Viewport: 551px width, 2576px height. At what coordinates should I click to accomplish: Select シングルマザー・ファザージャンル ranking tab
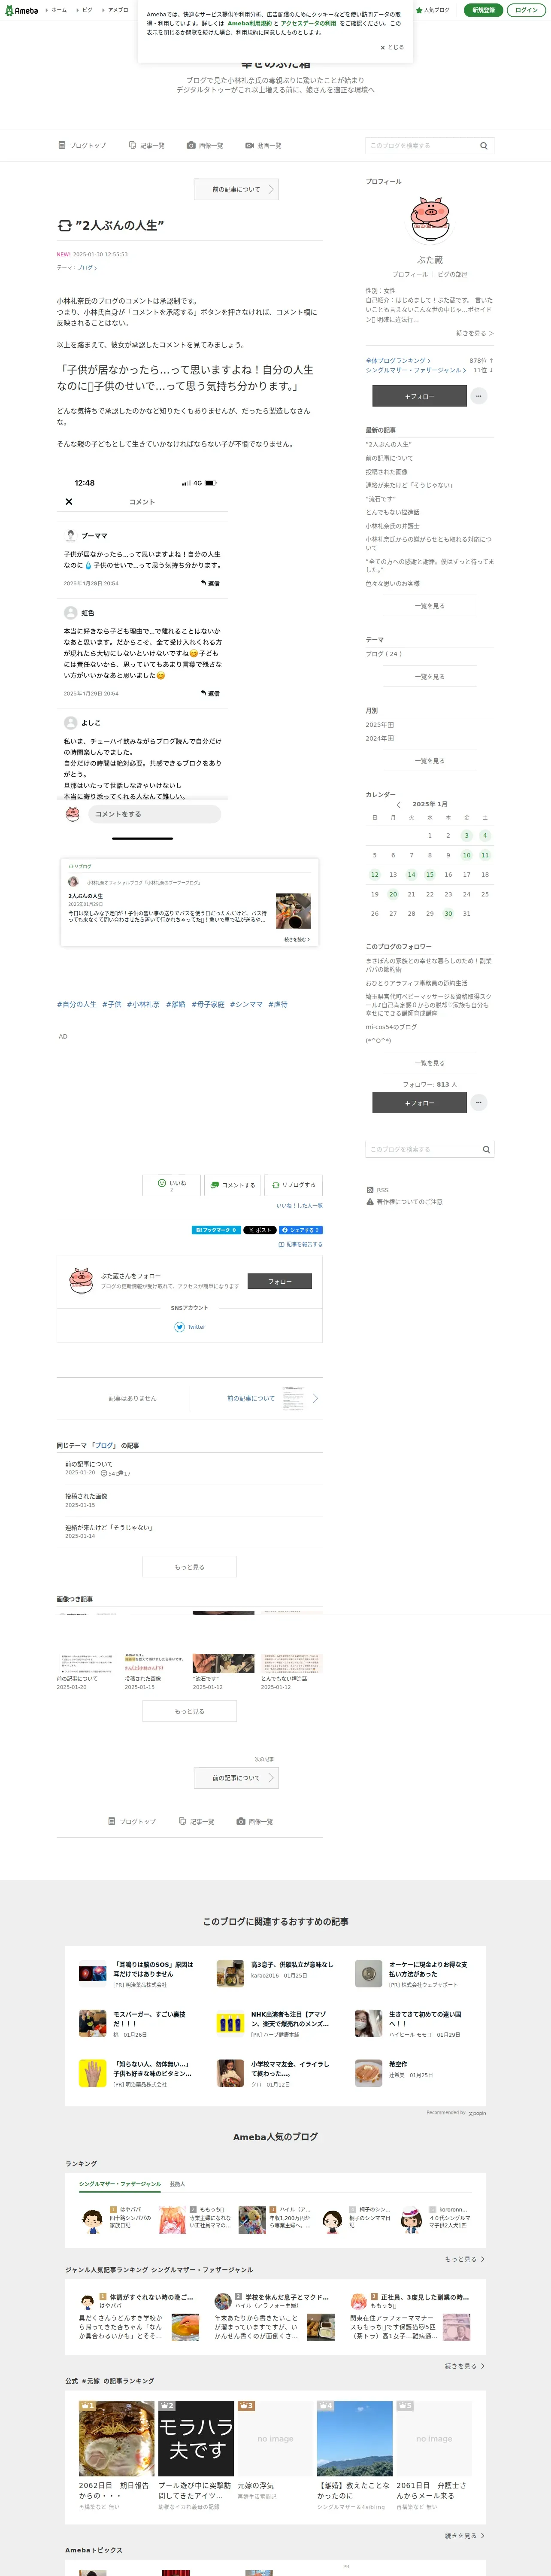pos(120,2184)
